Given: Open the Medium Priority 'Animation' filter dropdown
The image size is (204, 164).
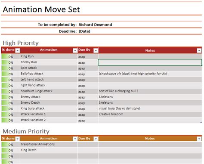Looking at the screenshot, I should click(x=75, y=139).
